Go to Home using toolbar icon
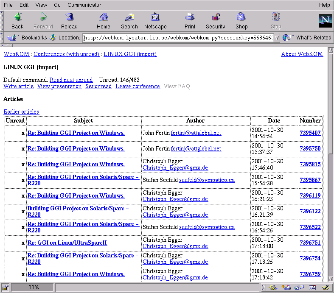 103,21
